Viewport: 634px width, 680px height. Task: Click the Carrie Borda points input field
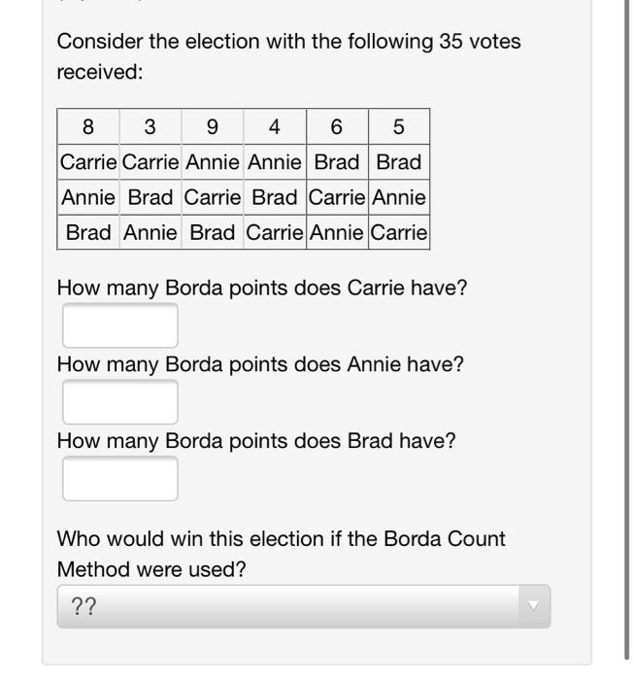pyautogui.click(x=120, y=324)
